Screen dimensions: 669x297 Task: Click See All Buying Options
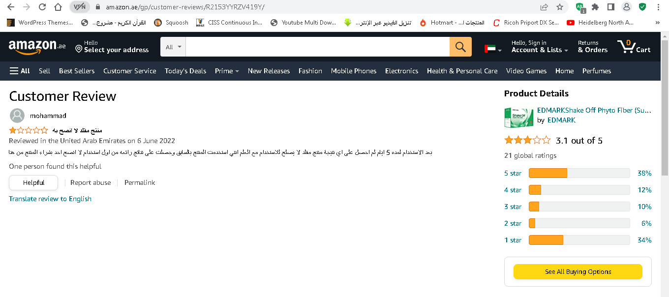click(x=578, y=271)
